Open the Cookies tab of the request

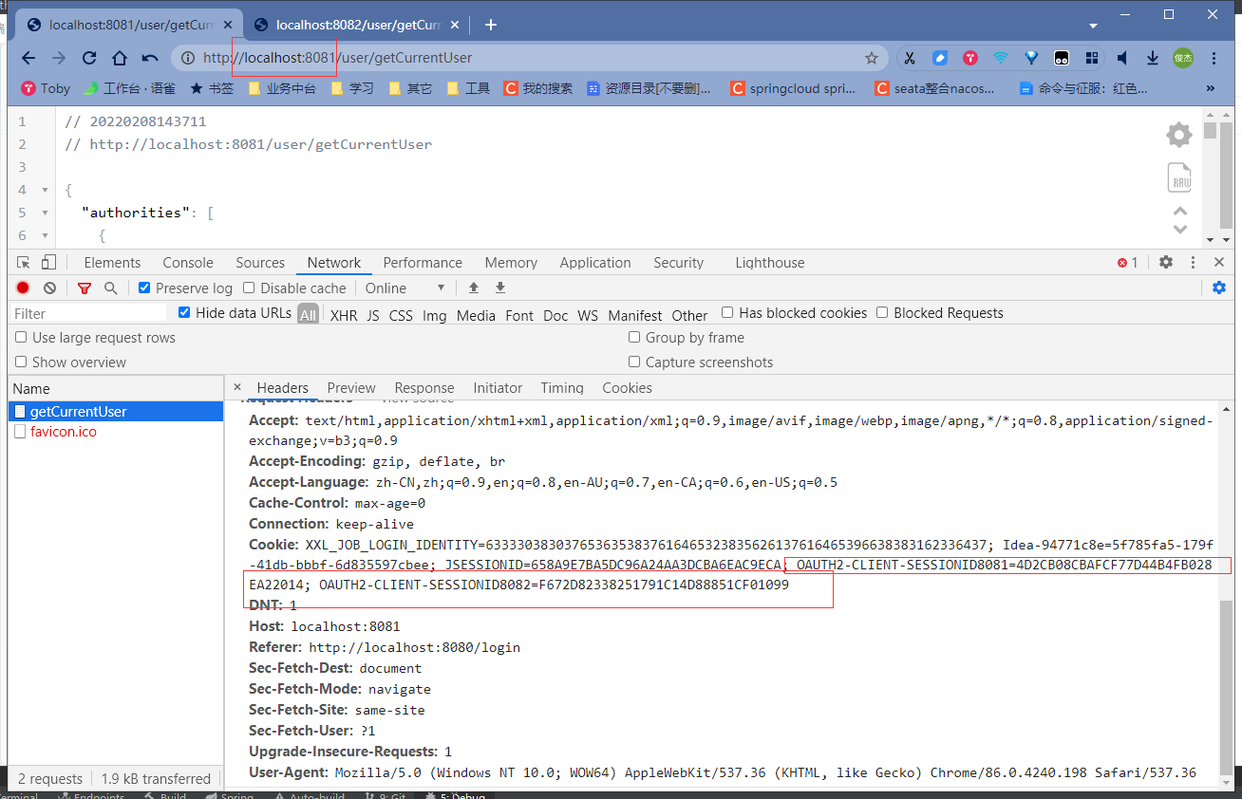(x=627, y=388)
